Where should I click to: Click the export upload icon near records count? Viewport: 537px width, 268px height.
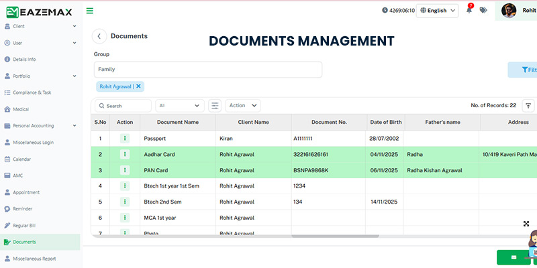528,106
